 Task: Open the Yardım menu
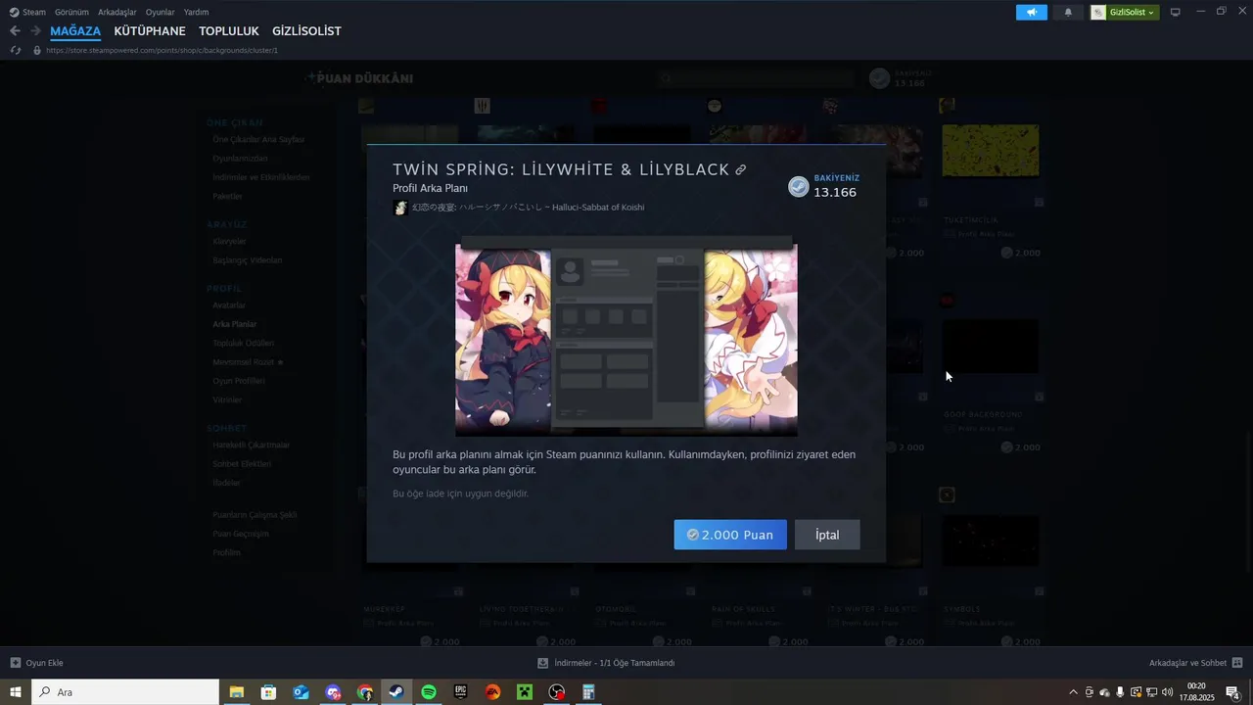(196, 12)
